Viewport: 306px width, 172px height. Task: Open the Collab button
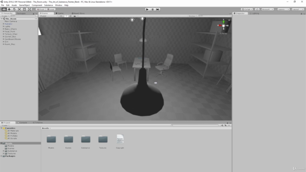click(x=247, y=10)
